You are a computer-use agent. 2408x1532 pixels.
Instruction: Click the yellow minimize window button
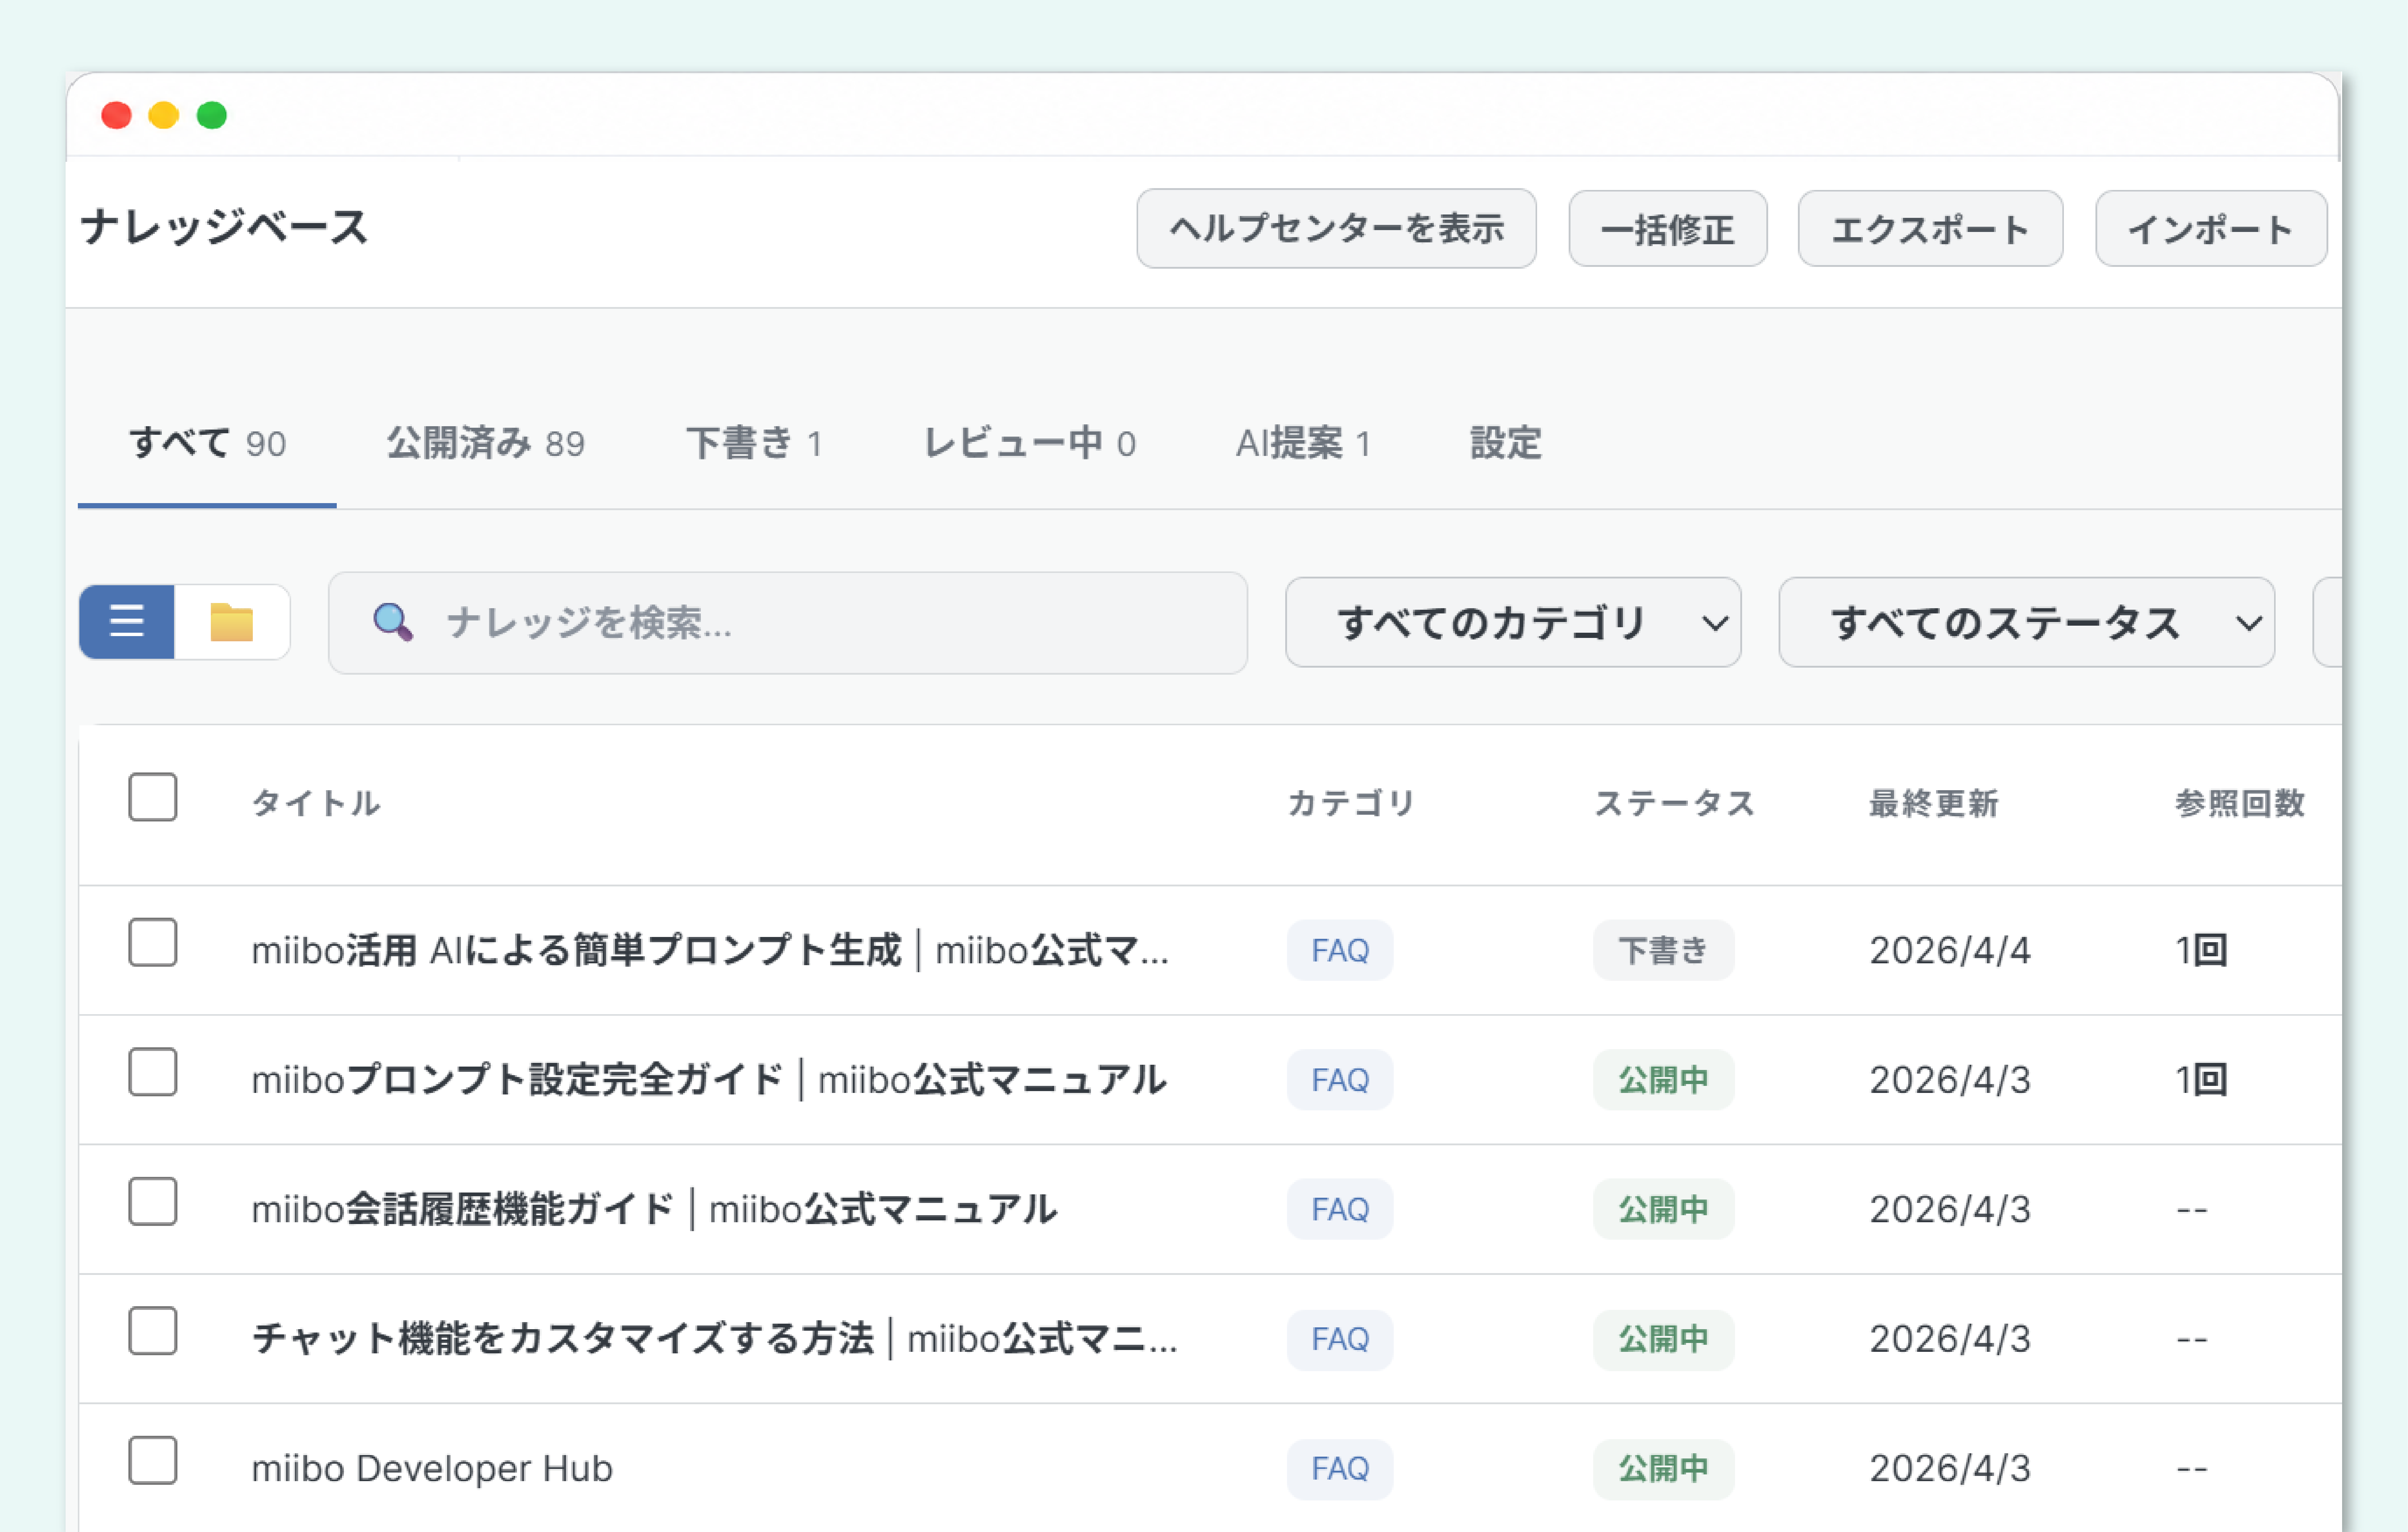(164, 115)
